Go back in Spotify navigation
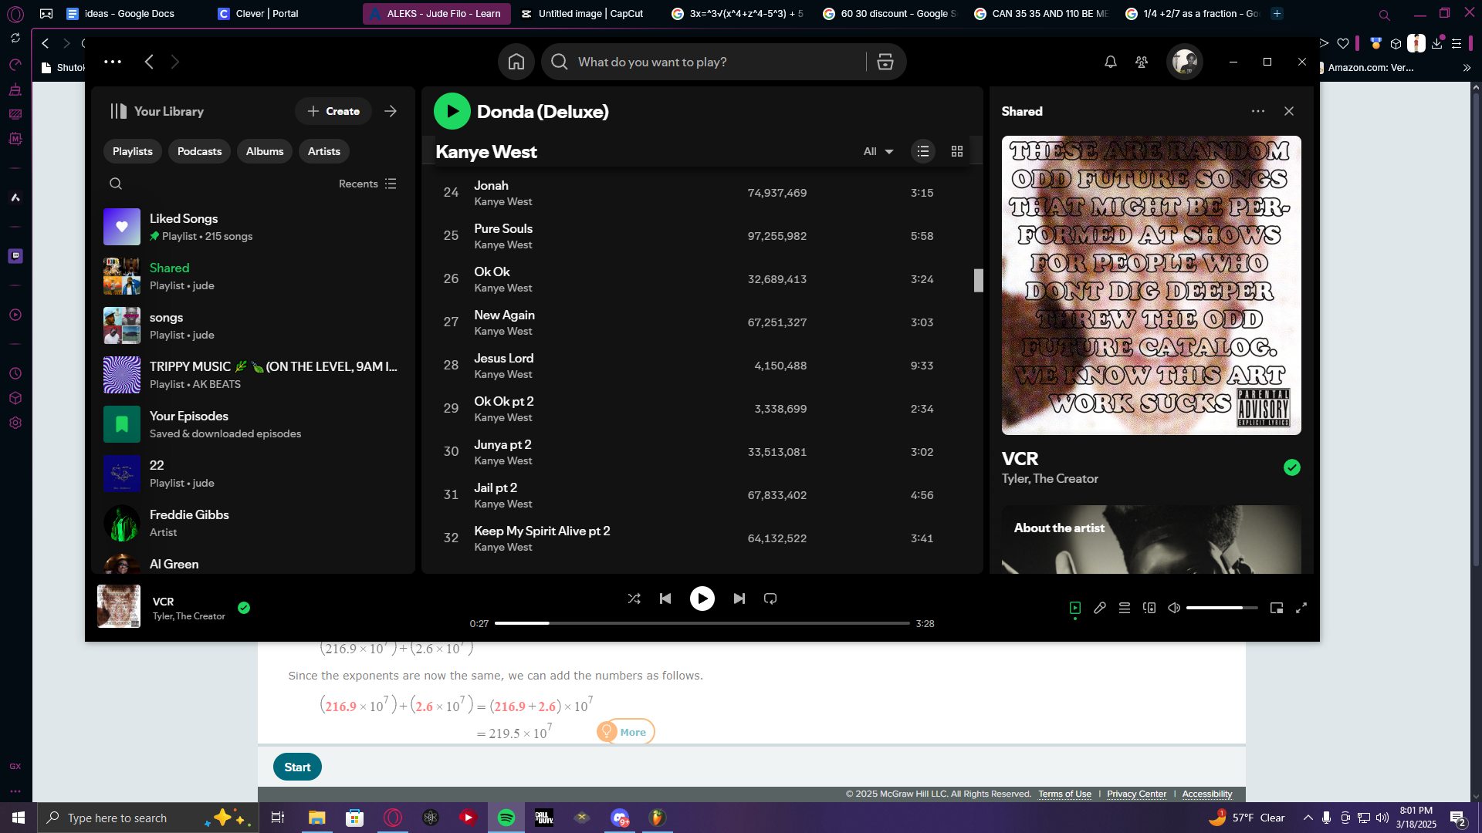 [x=149, y=62]
